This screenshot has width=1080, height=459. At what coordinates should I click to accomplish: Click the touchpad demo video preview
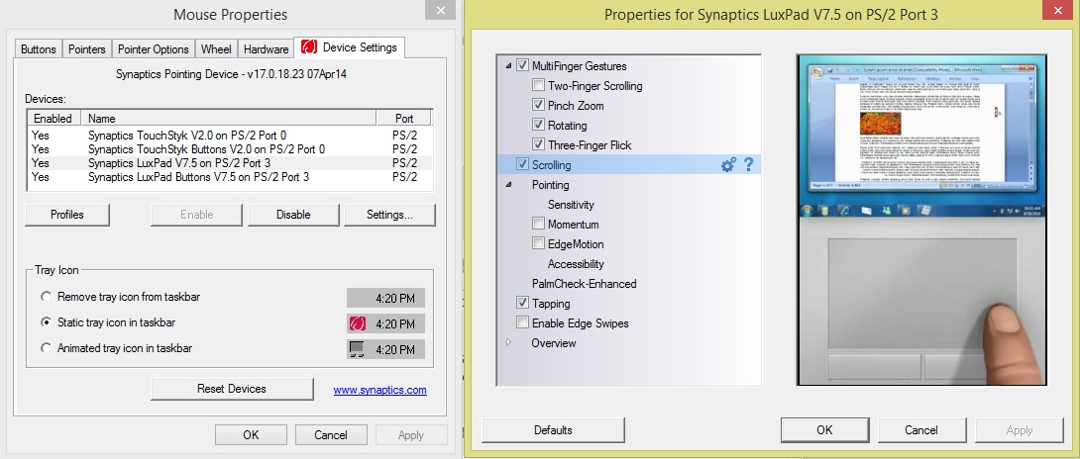coord(921,221)
